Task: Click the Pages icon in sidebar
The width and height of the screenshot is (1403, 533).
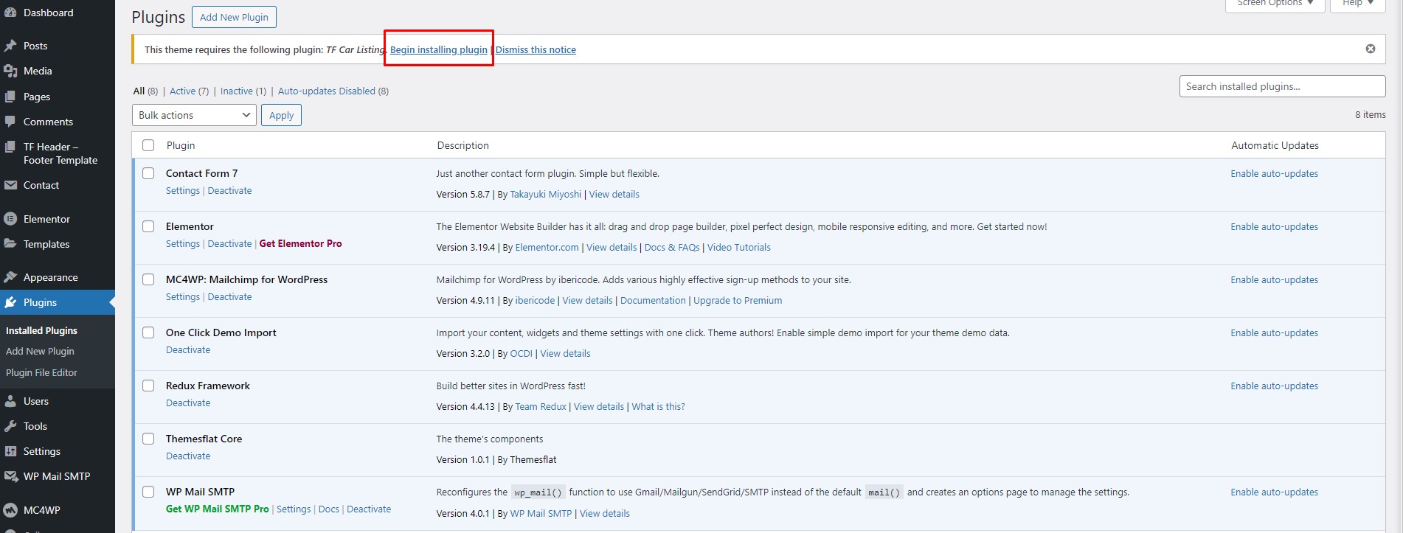Action: [10, 97]
